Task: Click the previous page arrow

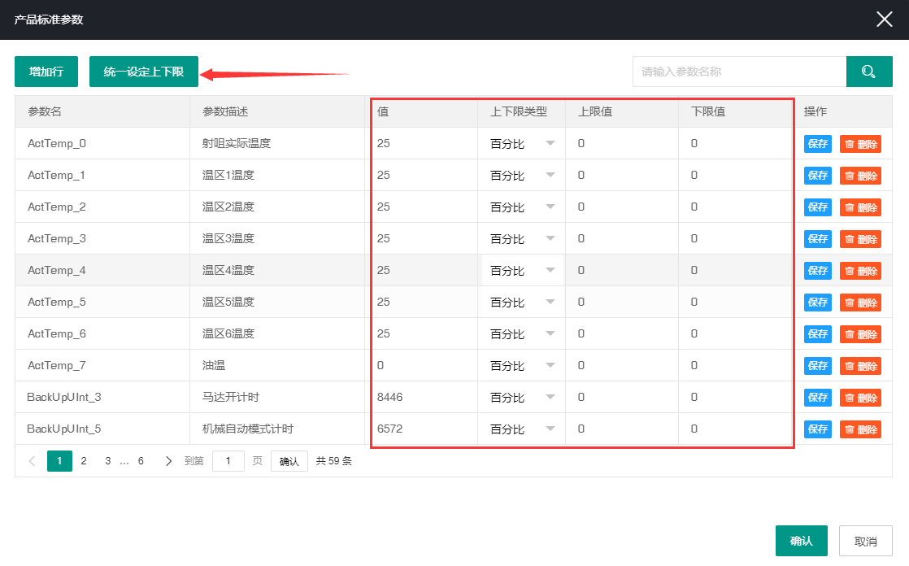Action: (31, 460)
